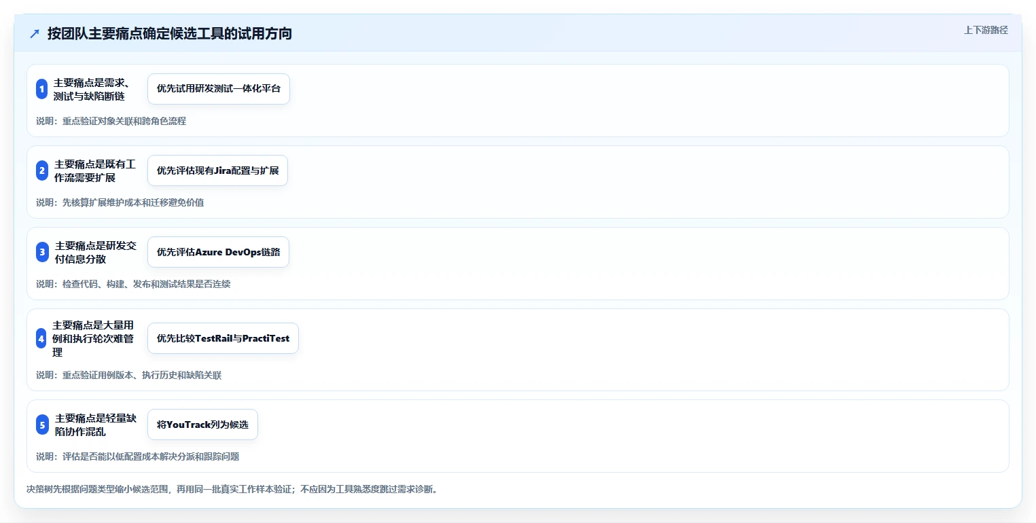Click text 主要痛点是需求、测试与缺陷断链

[92, 89]
